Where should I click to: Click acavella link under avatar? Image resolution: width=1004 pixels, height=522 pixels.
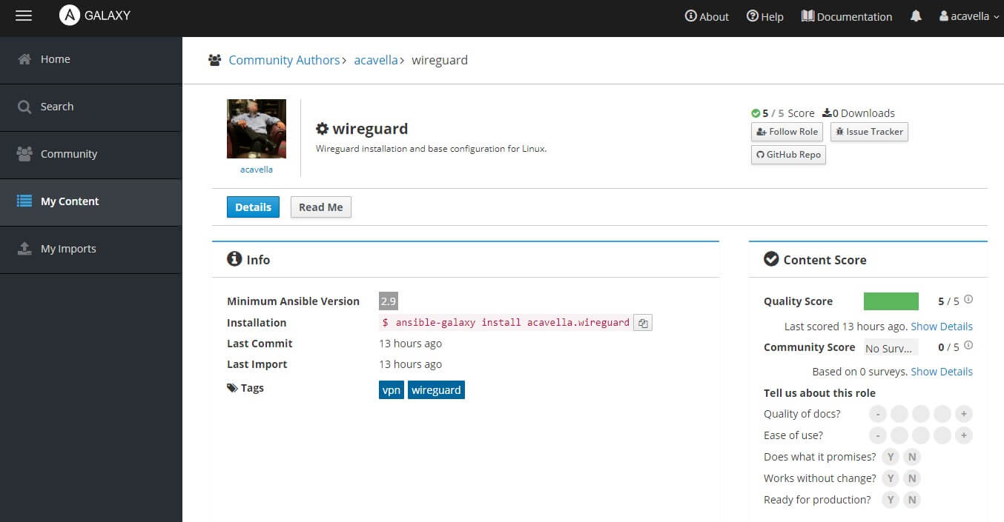click(x=257, y=170)
